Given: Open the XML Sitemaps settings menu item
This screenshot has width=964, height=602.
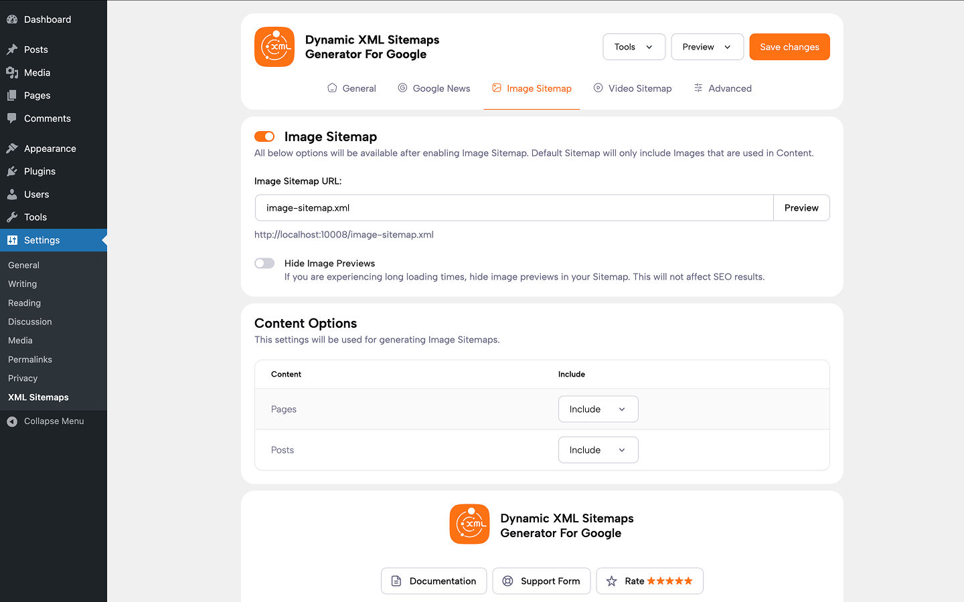Looking at the screenshot, I should [x=39, y=397].
